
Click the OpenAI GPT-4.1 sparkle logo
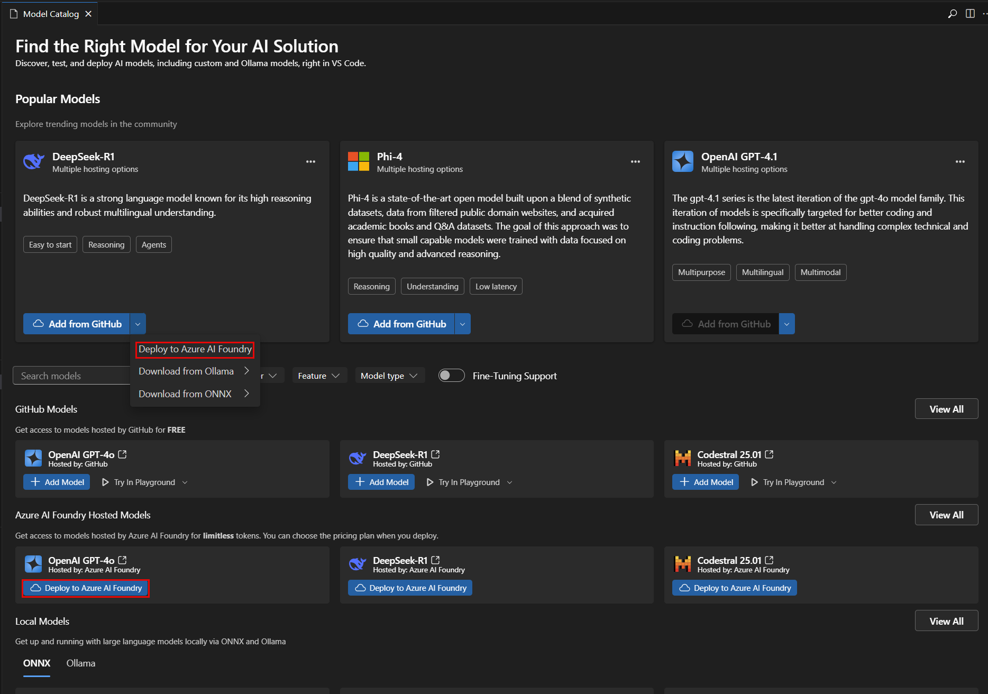point(683,161)
